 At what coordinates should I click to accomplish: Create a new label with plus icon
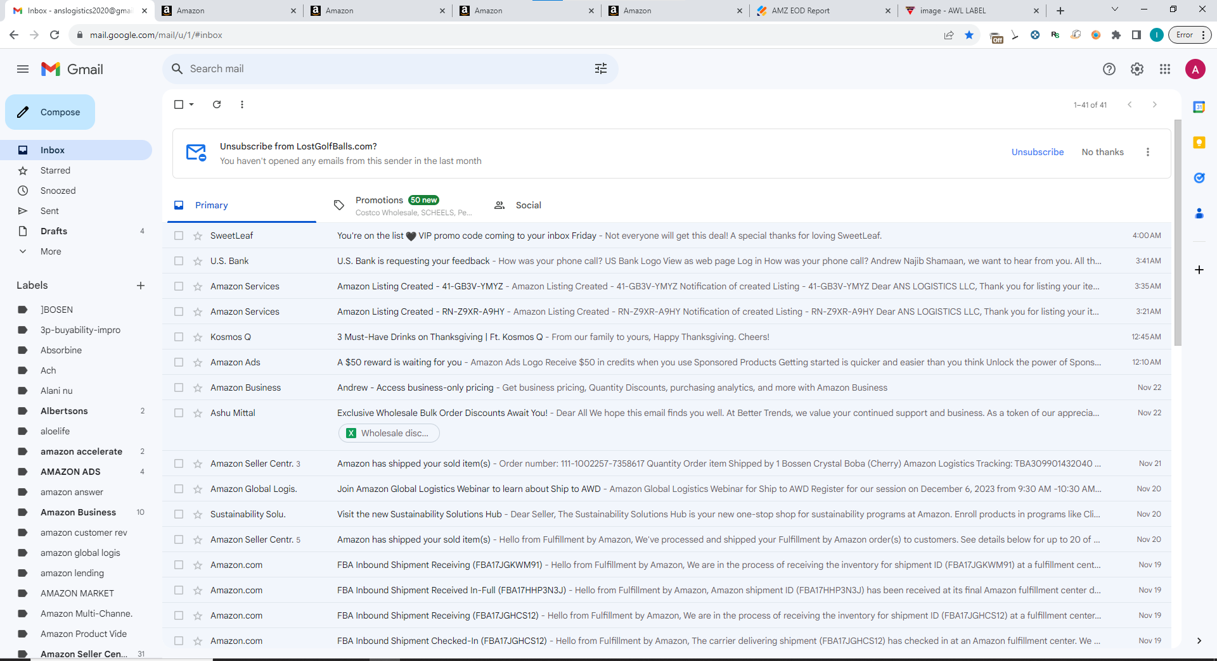141,286
